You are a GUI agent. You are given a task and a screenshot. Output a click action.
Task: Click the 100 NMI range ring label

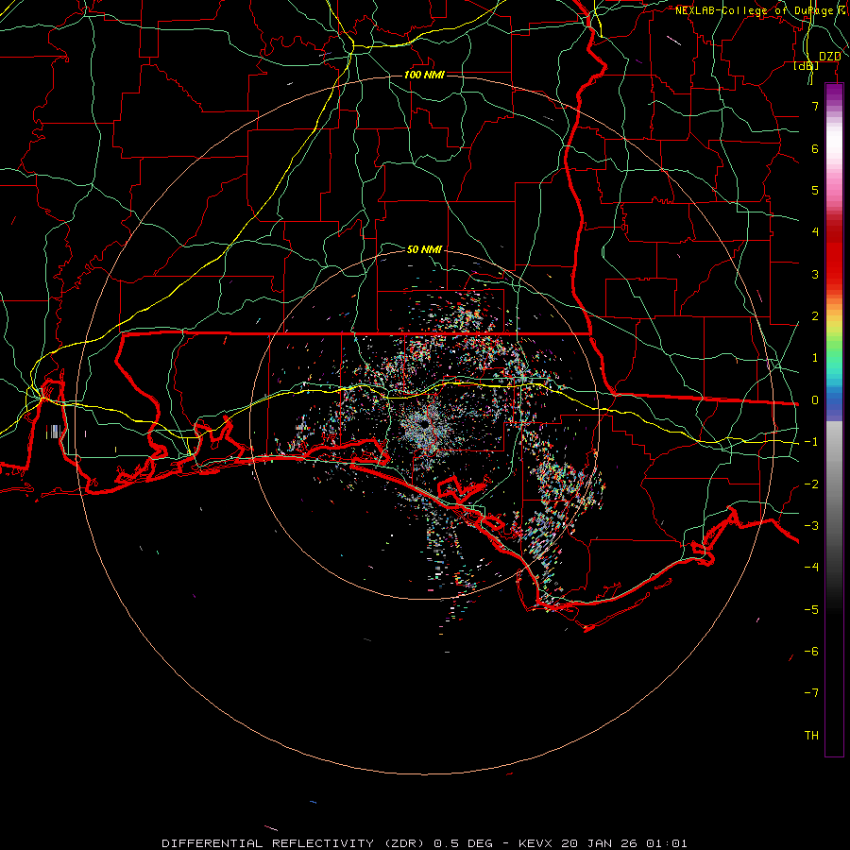point(424,75)
